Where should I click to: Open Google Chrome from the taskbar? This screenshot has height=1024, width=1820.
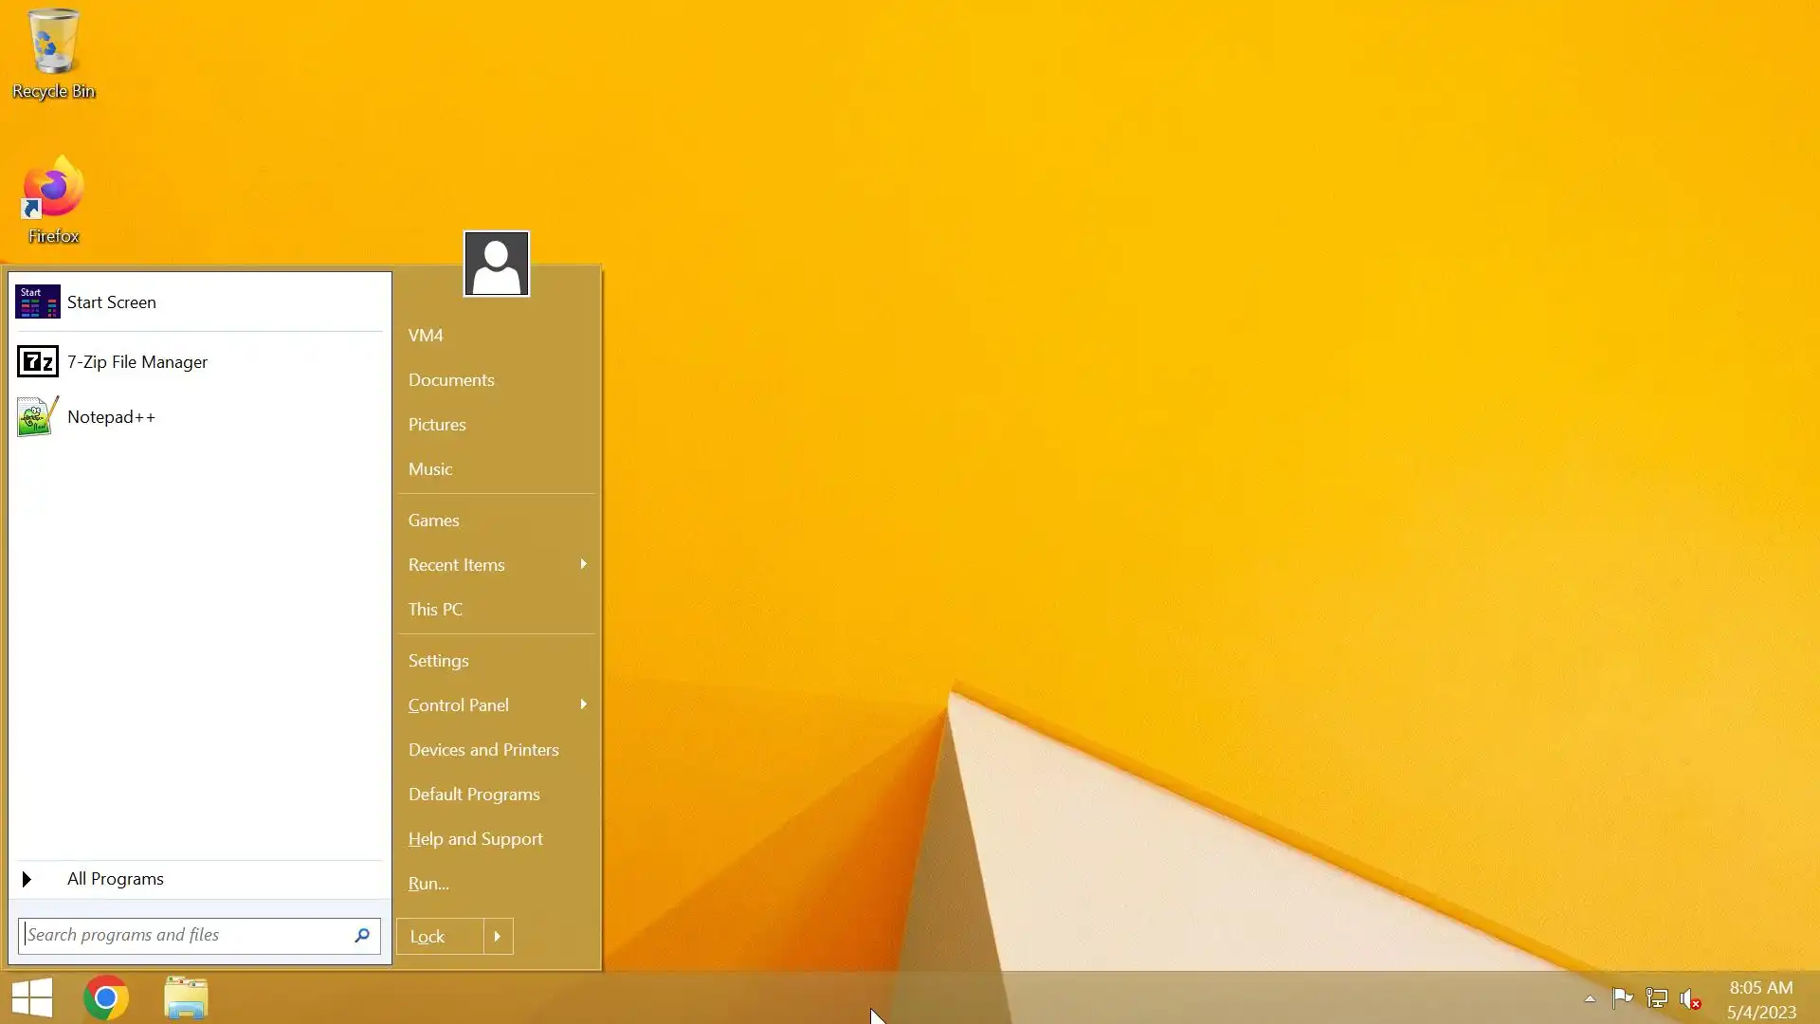click(x=106, y=997)
